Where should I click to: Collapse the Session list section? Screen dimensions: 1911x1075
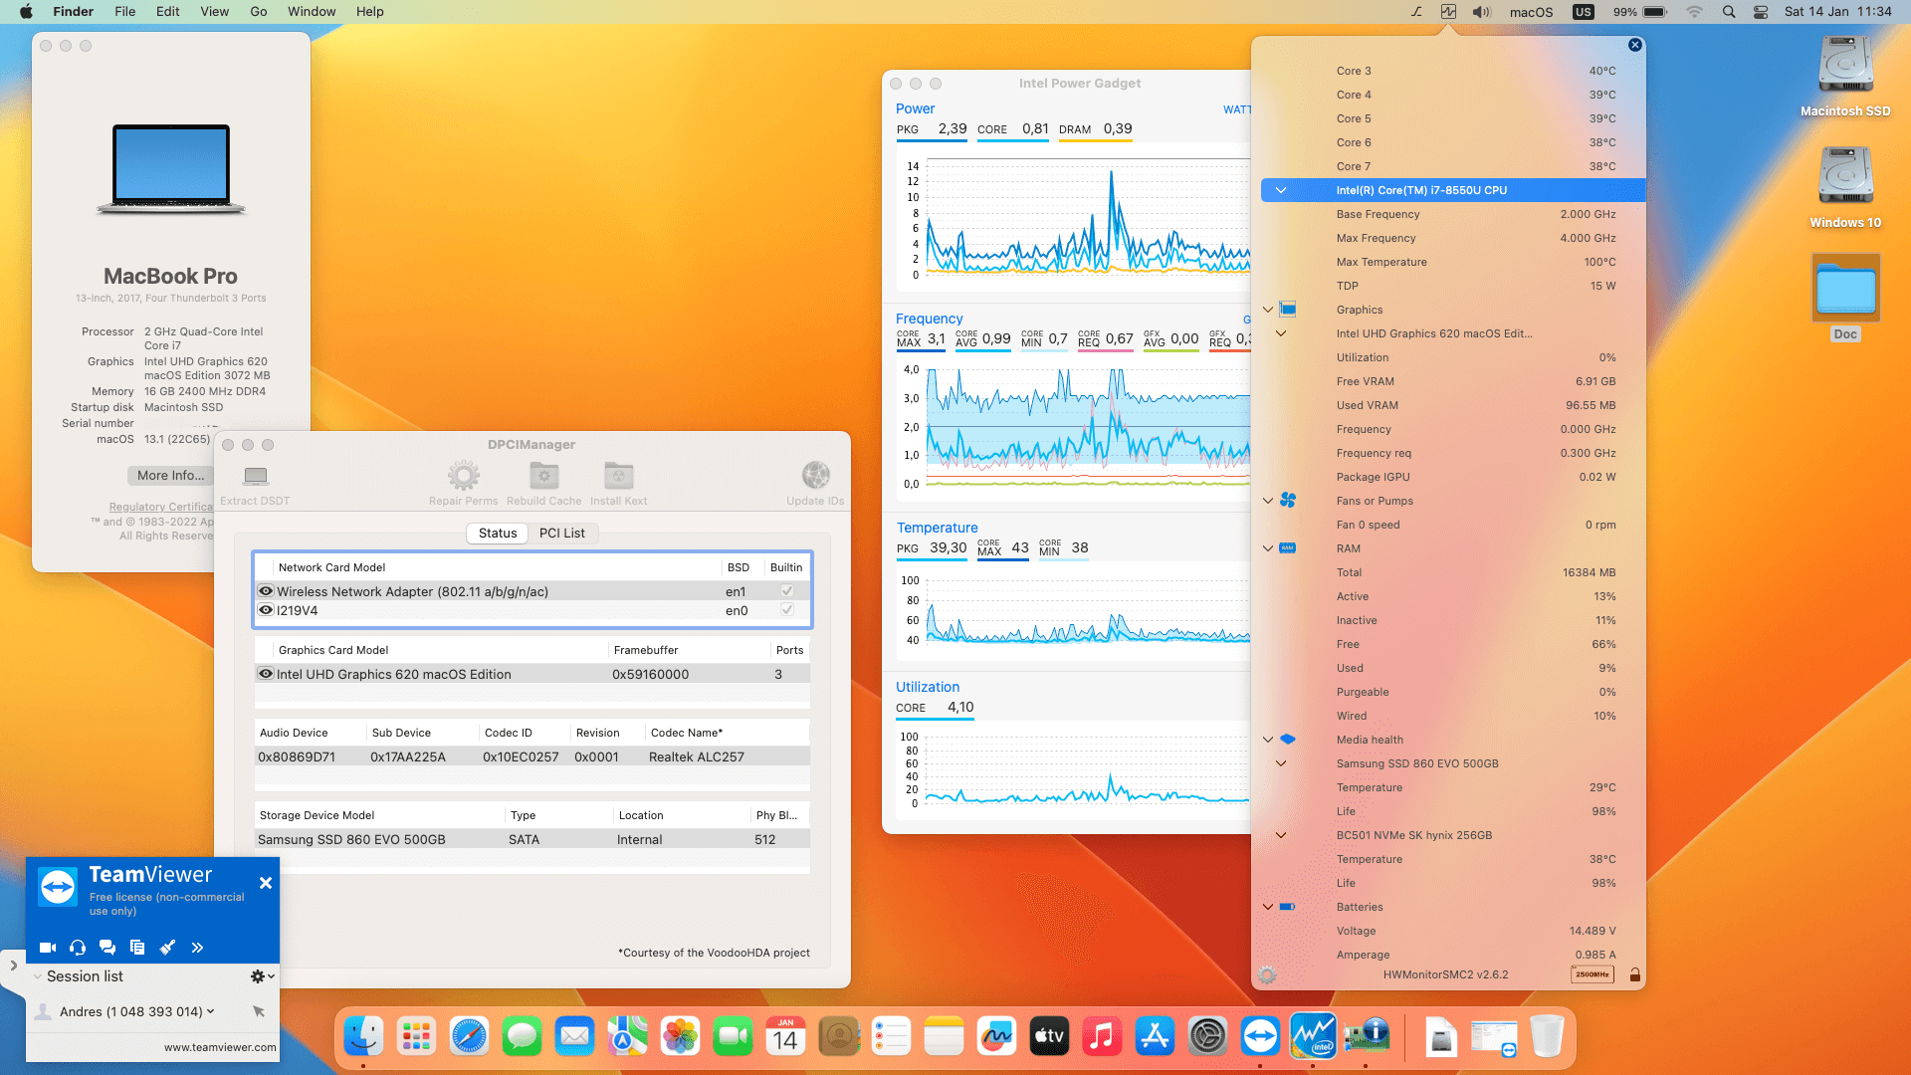pyautogui.click(x=38, y=976)
